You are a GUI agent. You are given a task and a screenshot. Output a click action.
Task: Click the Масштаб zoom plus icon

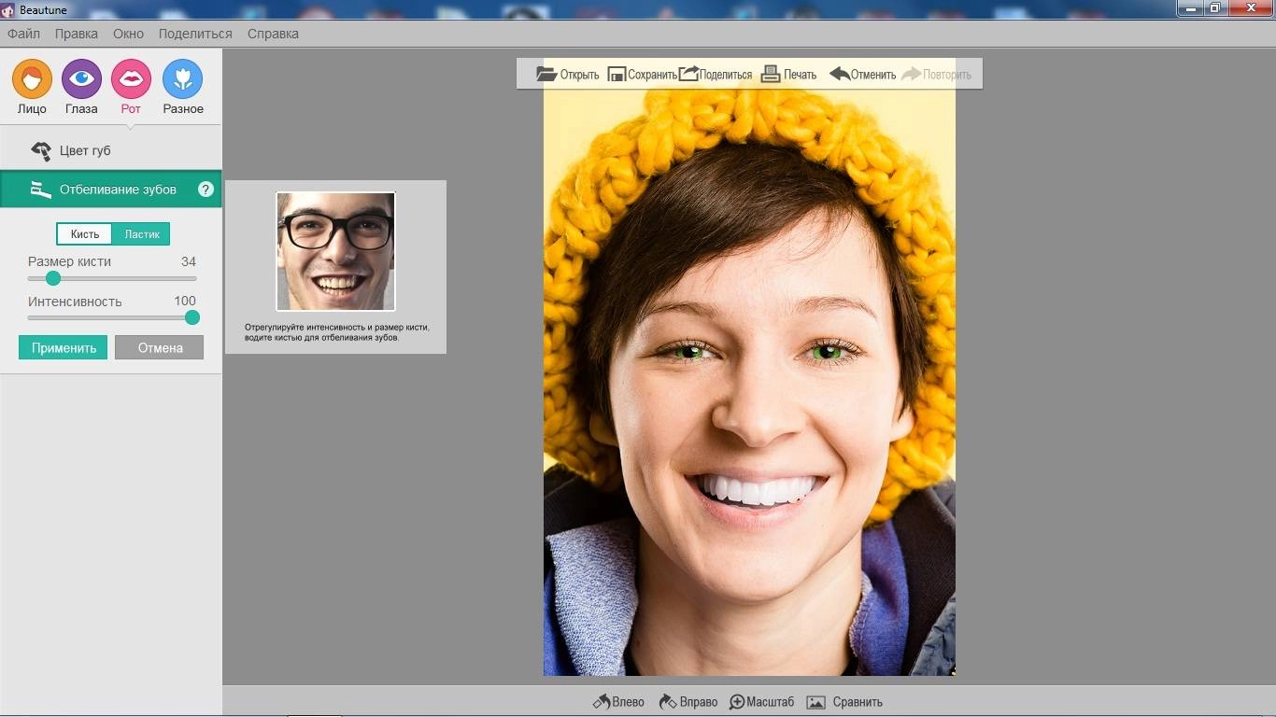pyautogui.click(x=737, y=702)
